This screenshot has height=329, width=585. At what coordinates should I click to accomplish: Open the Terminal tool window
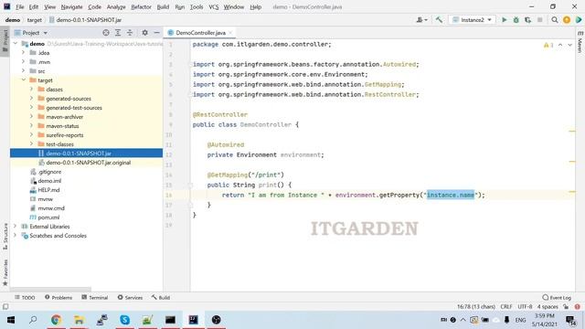[95, 297]
